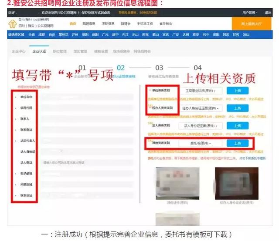Select 巴中 in the region bar
The width and height of the screenshot is (279, 241).
click(x=206, y=35)
